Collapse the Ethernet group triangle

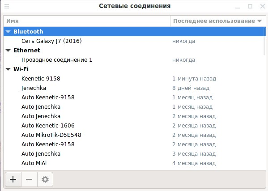8,51
